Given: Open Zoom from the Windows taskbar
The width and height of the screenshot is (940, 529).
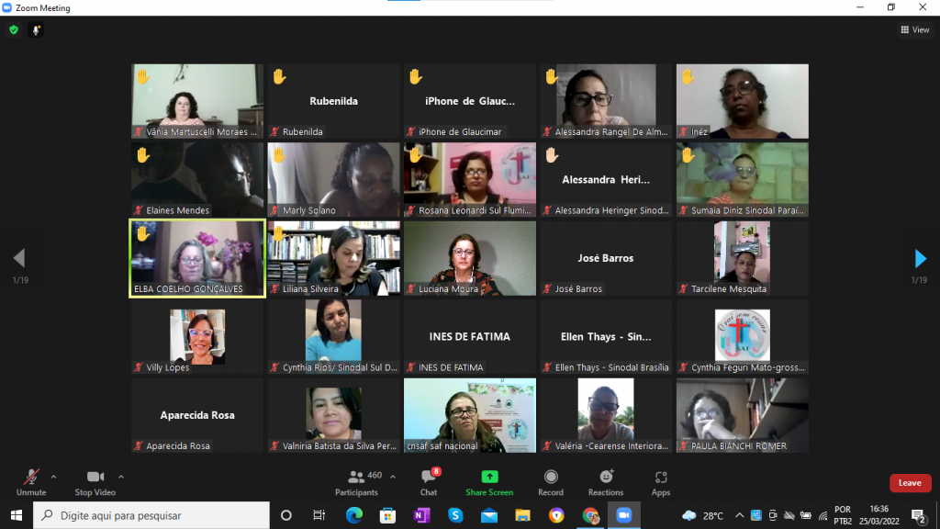Looking at the screenshot, I should 624,515.
